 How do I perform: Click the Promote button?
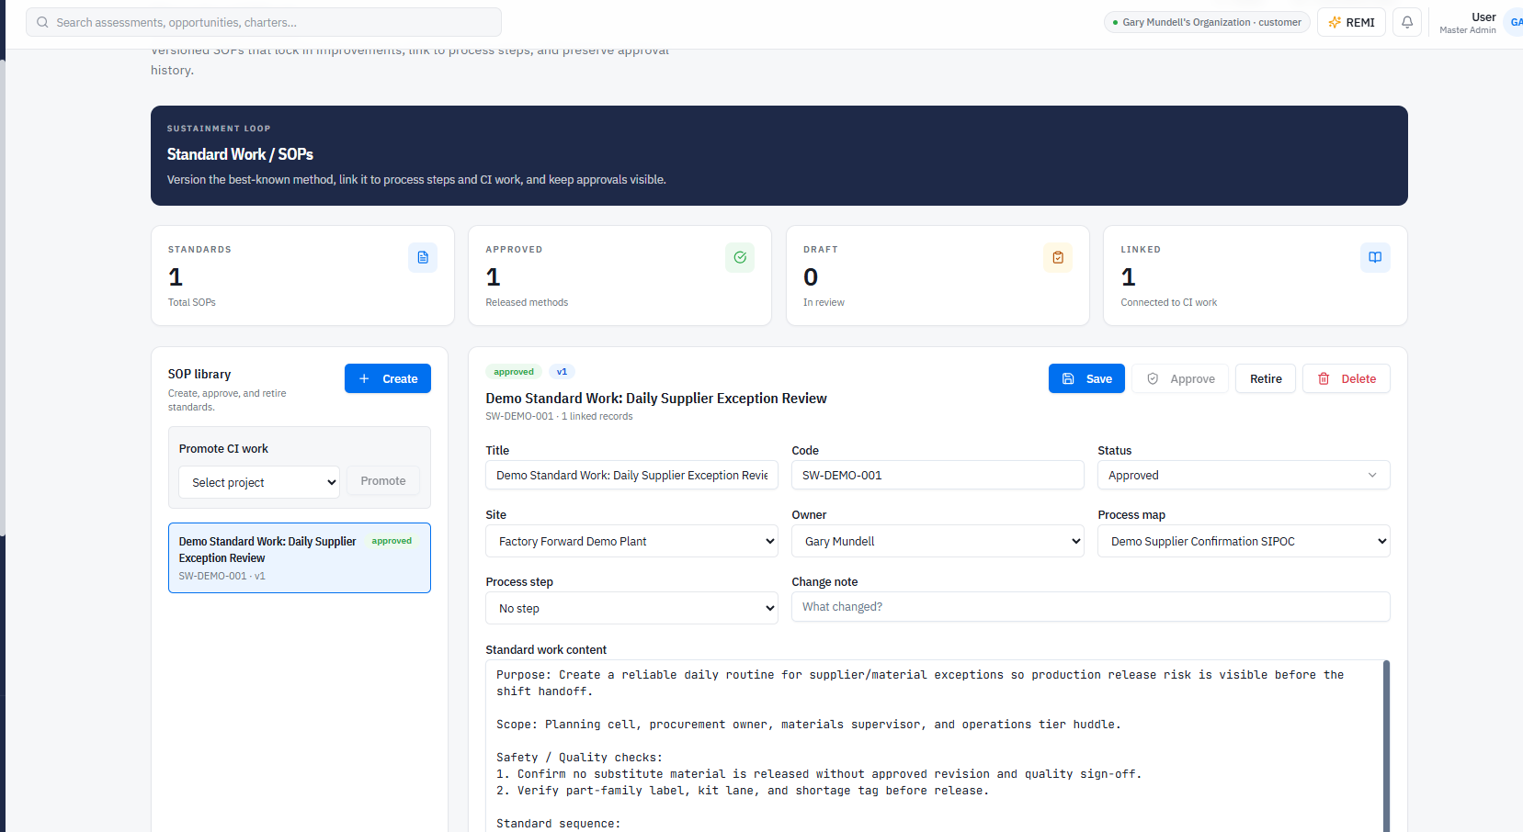click(383, 481)
